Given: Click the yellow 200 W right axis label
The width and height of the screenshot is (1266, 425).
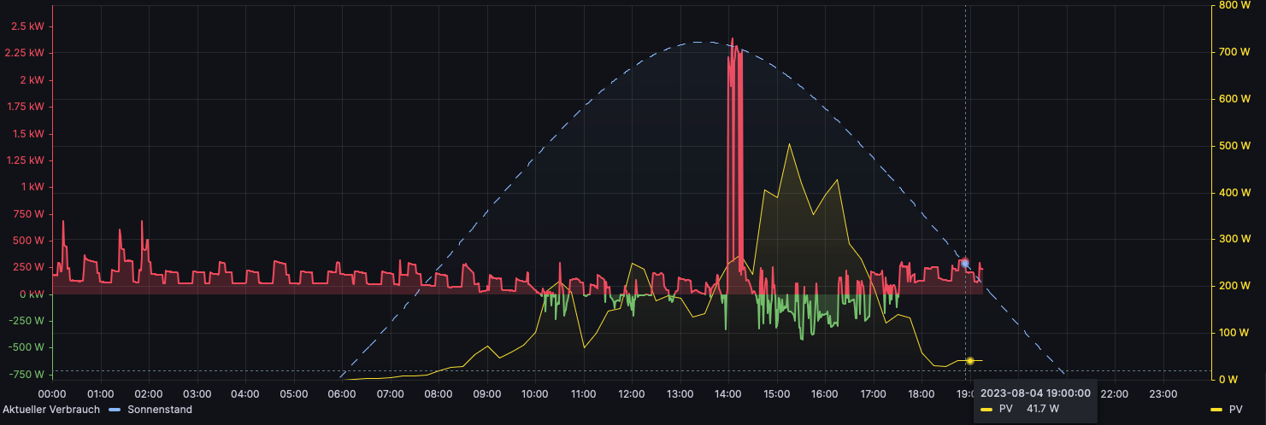Looking at the screenshot, I should pos(1234,286).
